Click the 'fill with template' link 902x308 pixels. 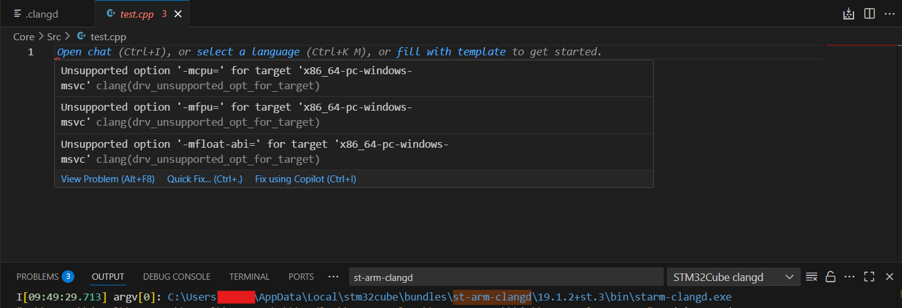point(451,52)
